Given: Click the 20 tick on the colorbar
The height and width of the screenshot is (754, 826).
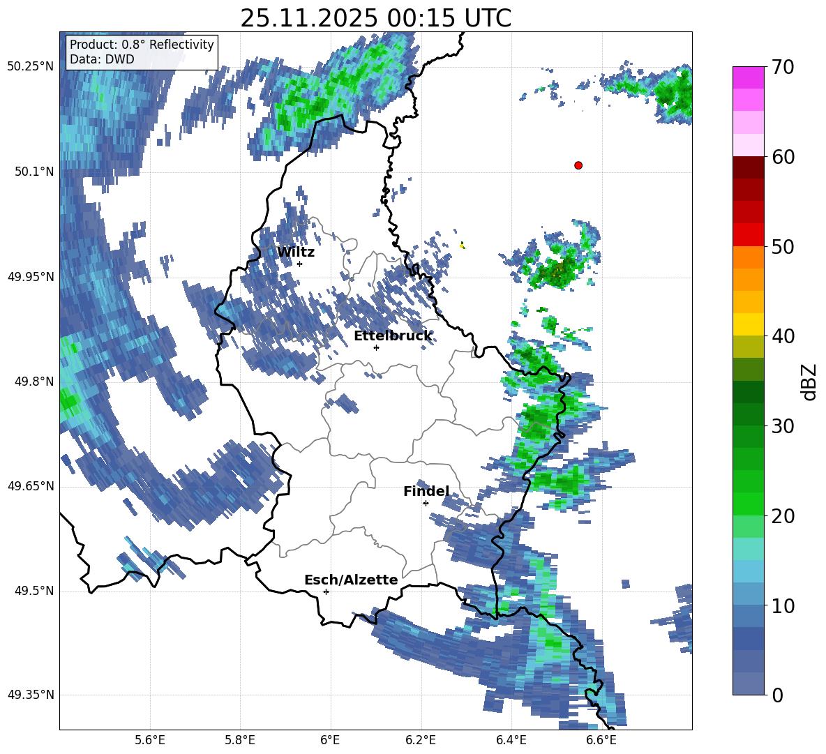Looking at the screenshot, I should tap(783, 516).
